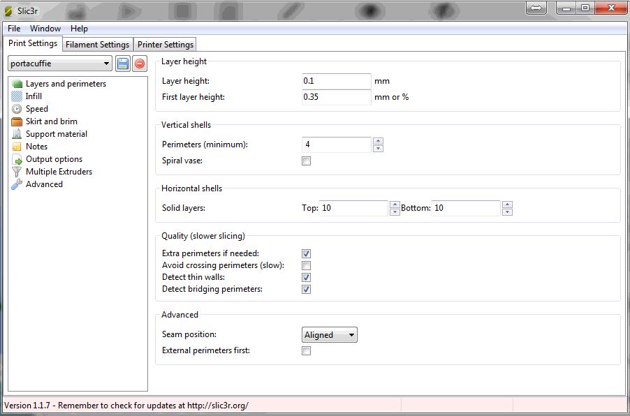Screen dimensions: 630x416
Task: Click the Version 1.1.7 status bar text
Action: point(126,406)
